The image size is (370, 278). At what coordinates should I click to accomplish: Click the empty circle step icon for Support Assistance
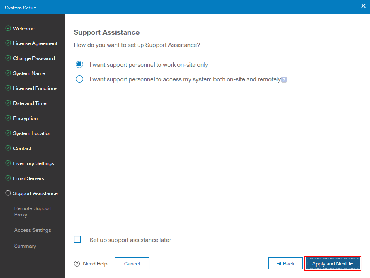point(8,193)
